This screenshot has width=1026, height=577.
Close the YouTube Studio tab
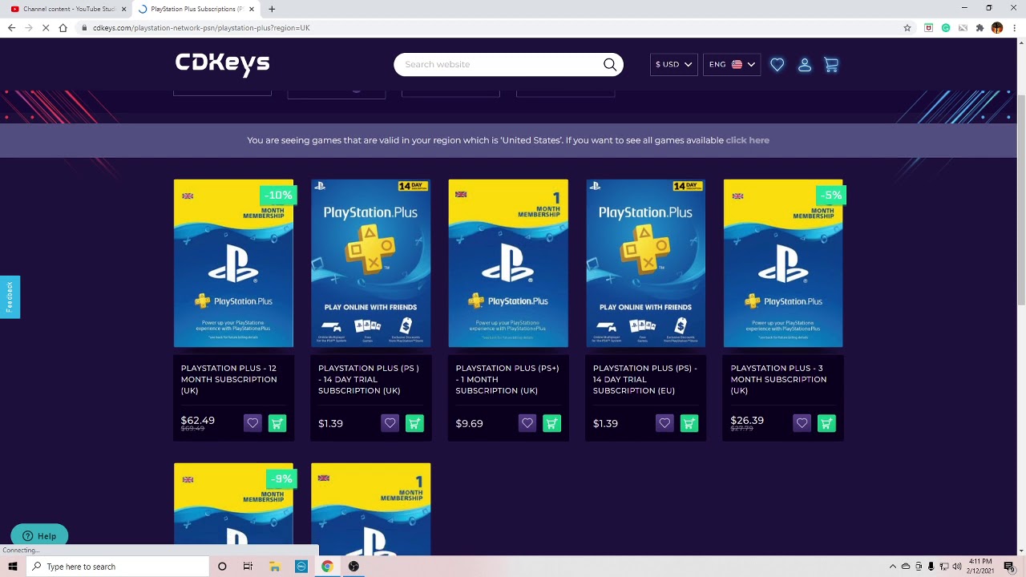coord(123,9)
